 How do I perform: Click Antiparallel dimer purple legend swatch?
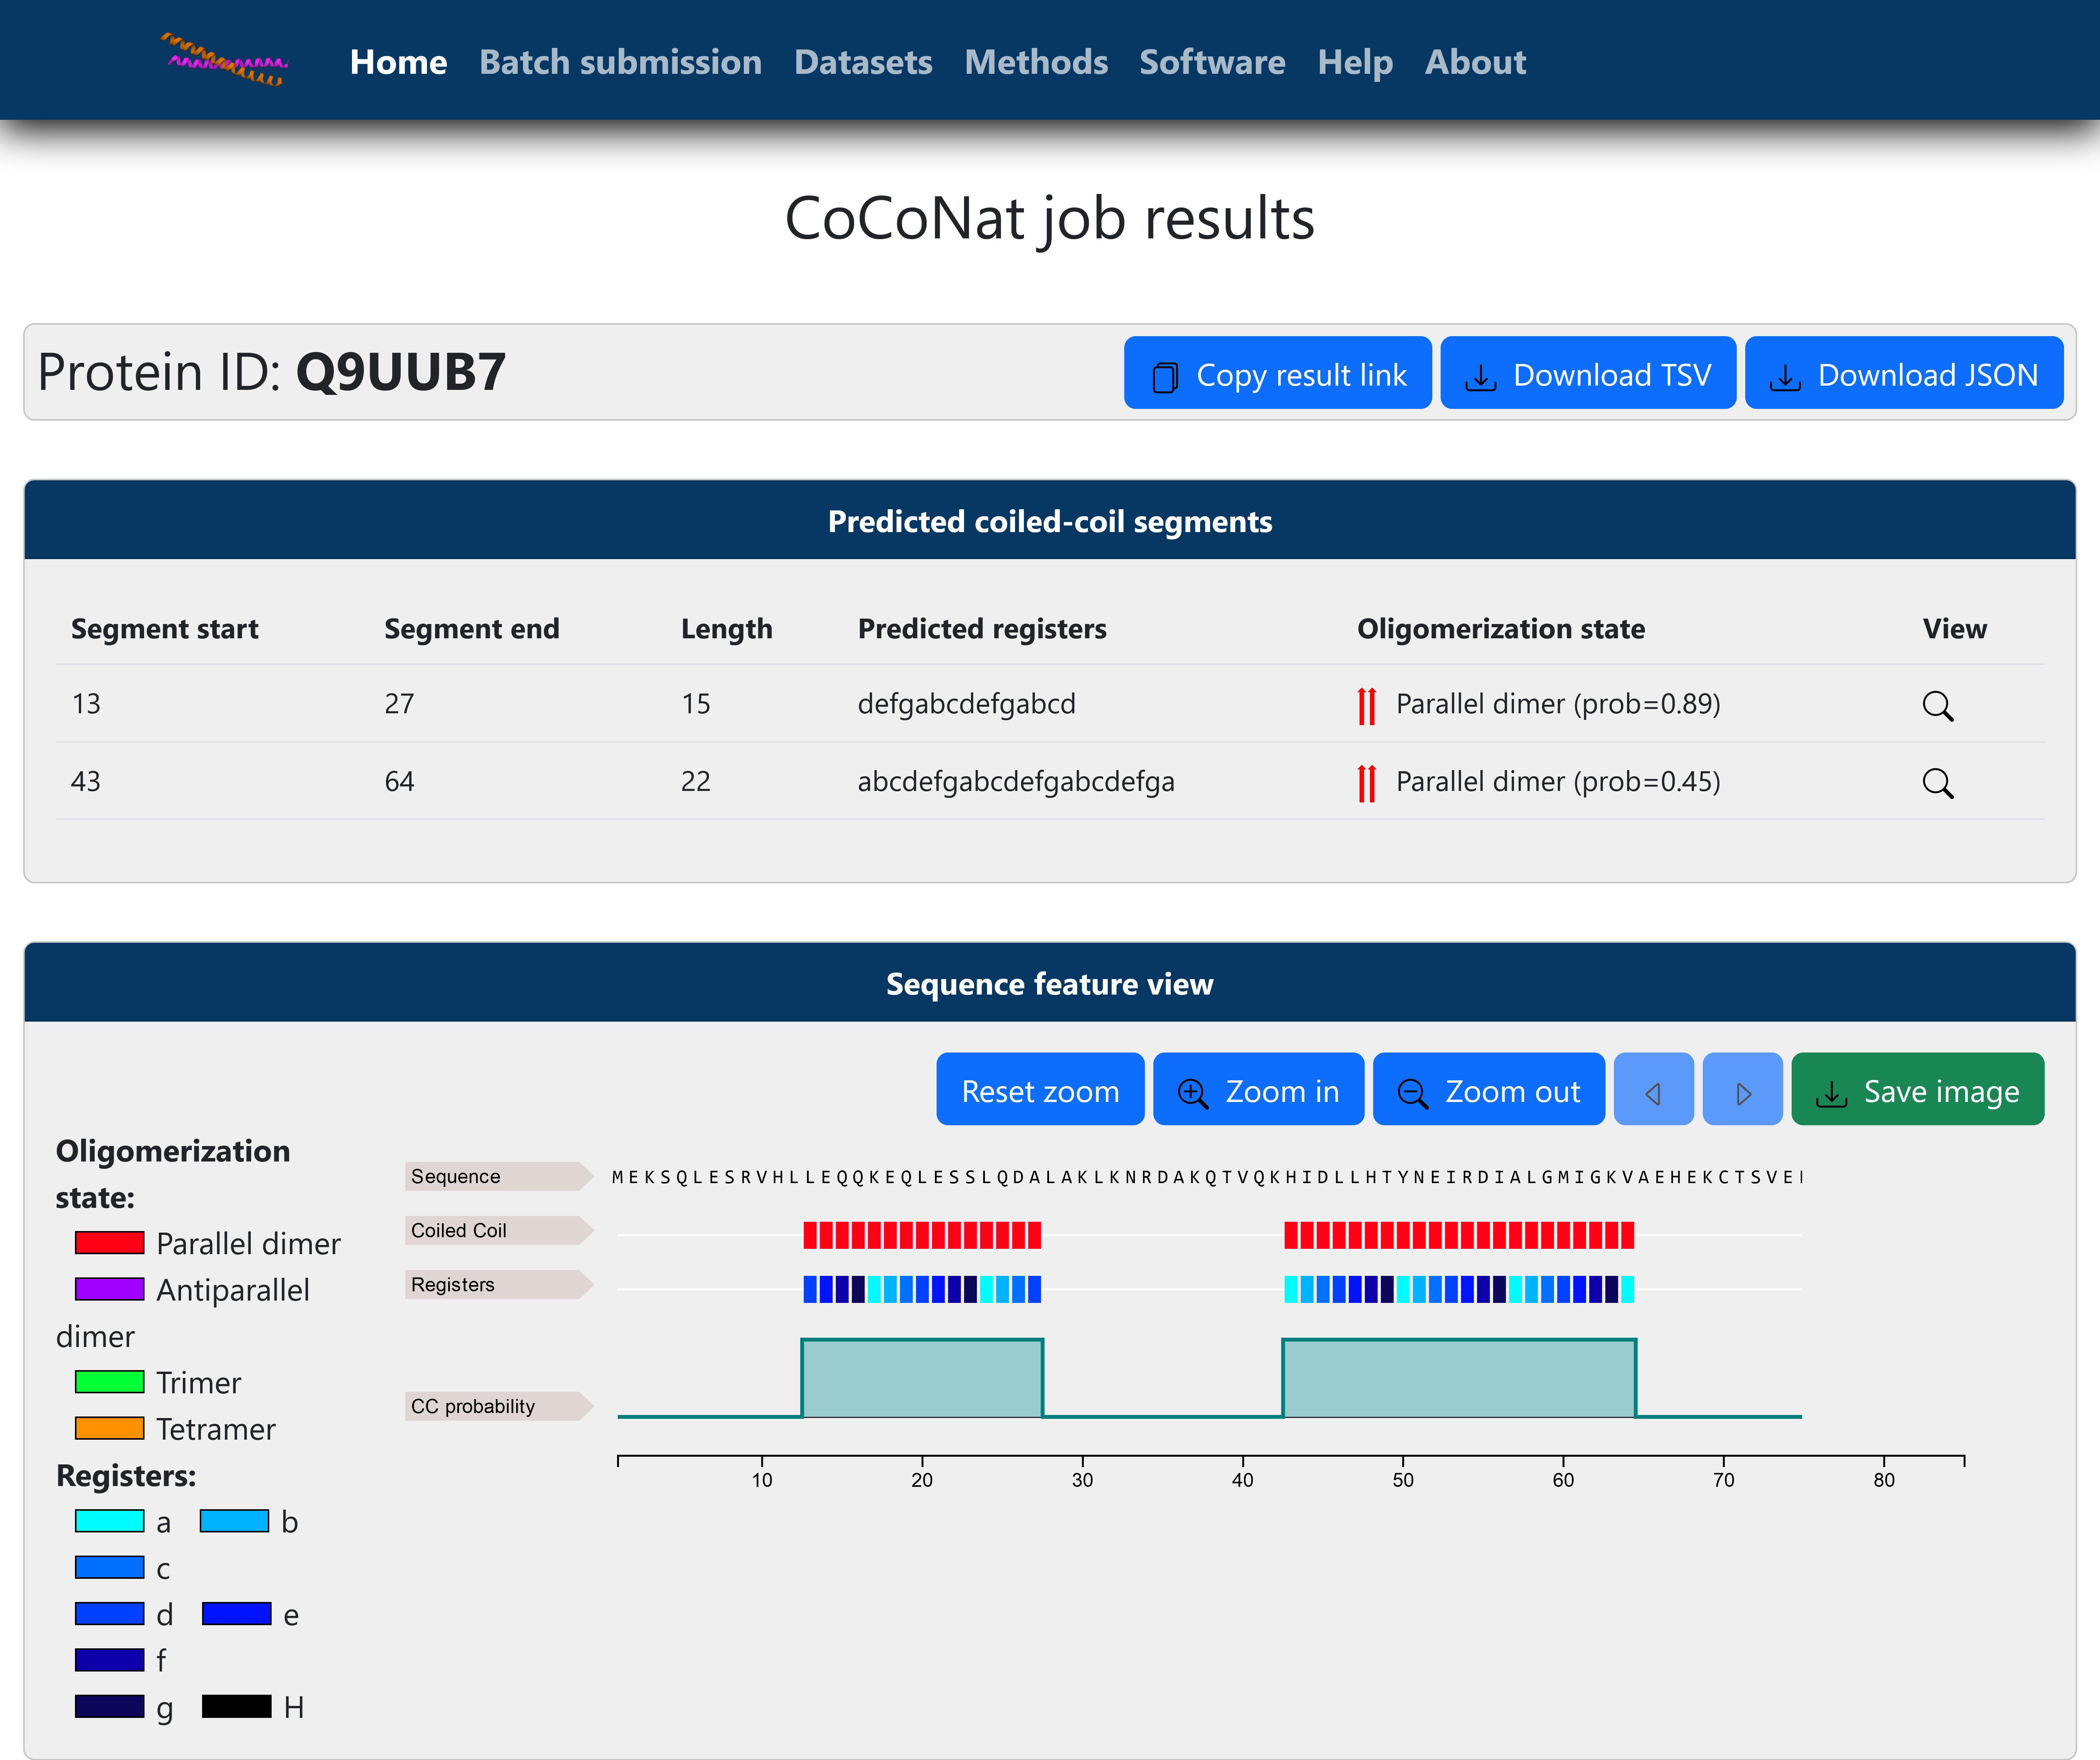click(x=110, y=1289)
